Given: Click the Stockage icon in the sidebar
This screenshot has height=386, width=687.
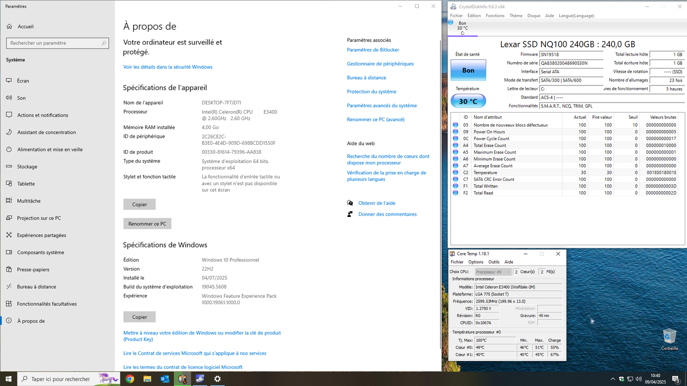Looking at the screenshot, I should [9, 167].
